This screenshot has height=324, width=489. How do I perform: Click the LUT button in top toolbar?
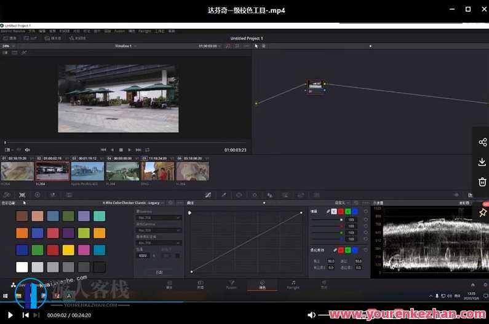[31, 38]
